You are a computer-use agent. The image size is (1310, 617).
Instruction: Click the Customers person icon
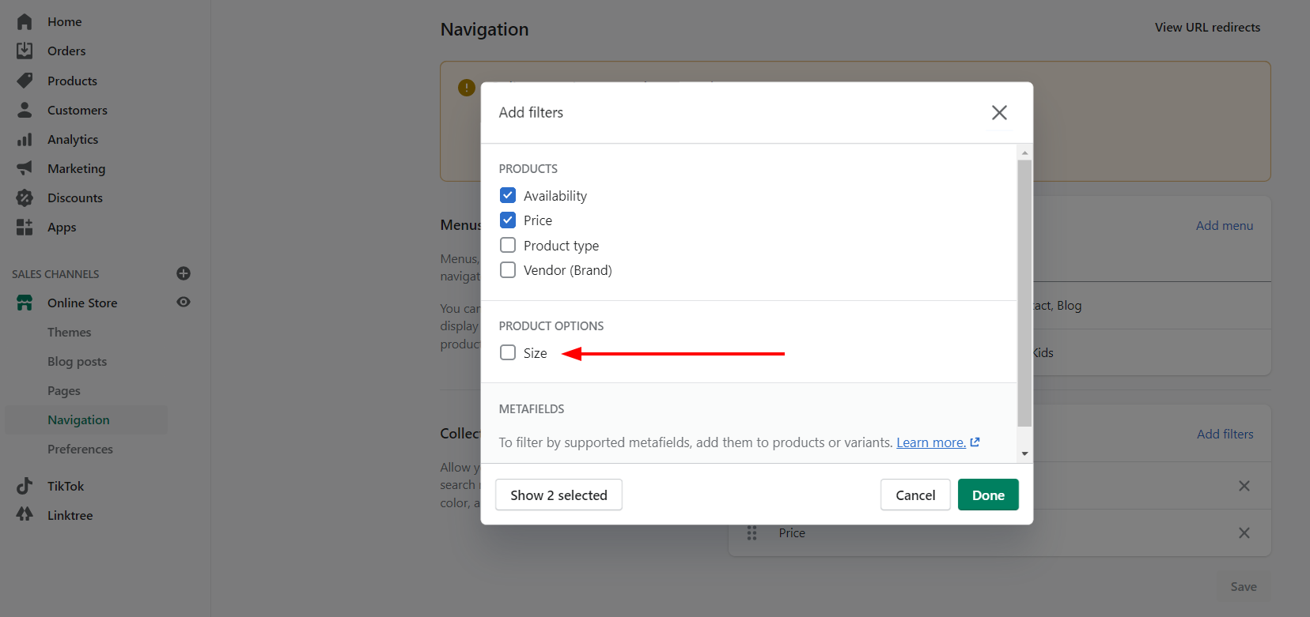(25, 110)
